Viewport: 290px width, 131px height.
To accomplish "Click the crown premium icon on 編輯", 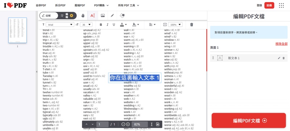I will click(71, 16).
